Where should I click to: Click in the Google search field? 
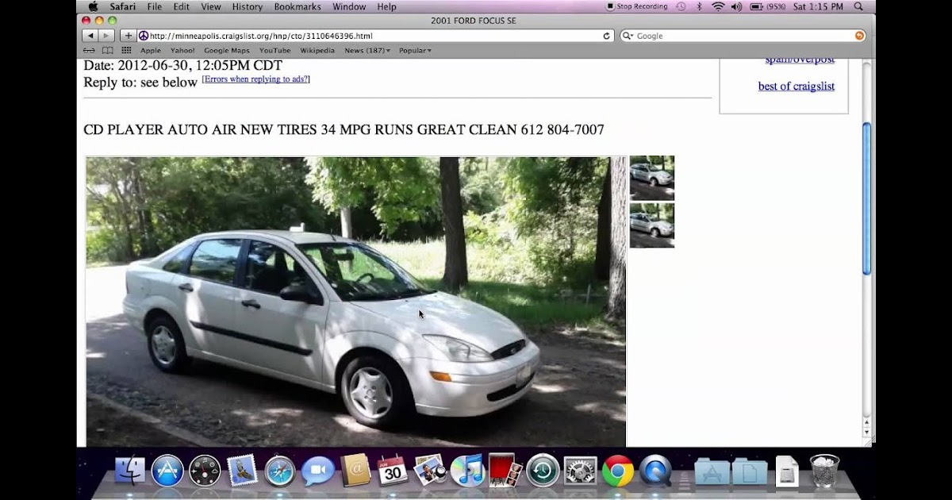pos(743,36)
